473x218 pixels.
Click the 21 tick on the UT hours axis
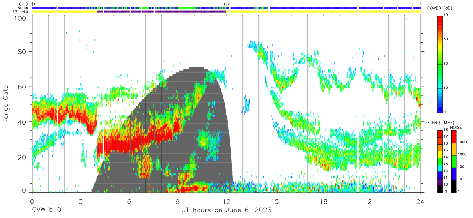click(x=372, y=201)
